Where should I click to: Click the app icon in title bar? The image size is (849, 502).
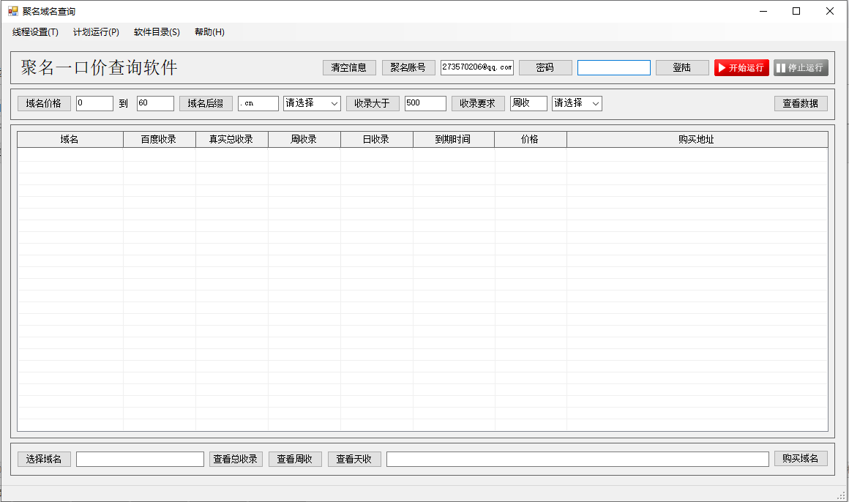point(12,11)
